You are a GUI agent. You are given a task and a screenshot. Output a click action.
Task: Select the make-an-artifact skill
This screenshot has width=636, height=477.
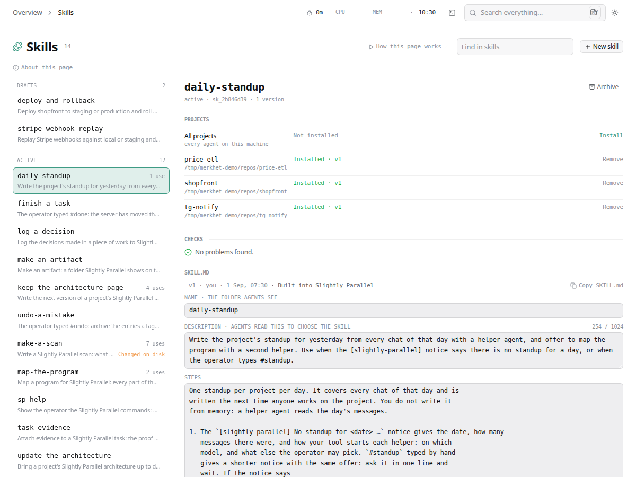(x=91, y=264)
